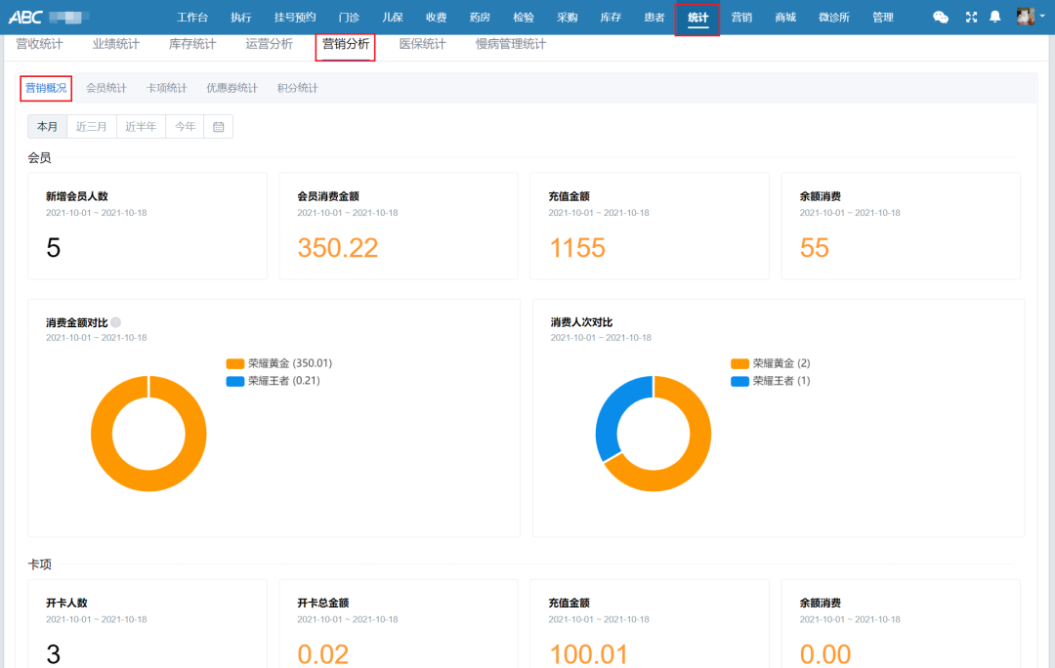This screenshot has height=668, width=1055.
Task: Toggle the 荣耀王者 (1) legend label
Action: pos(781,381)
